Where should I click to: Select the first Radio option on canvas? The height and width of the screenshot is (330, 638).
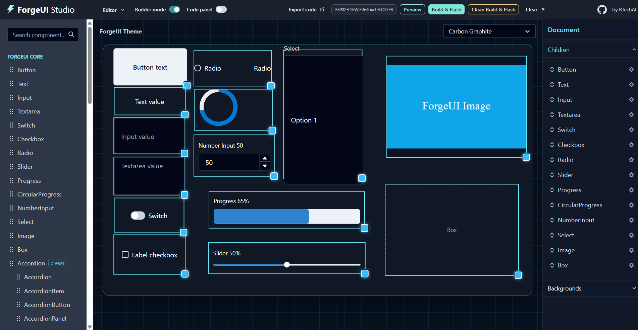tap(198, 68)
